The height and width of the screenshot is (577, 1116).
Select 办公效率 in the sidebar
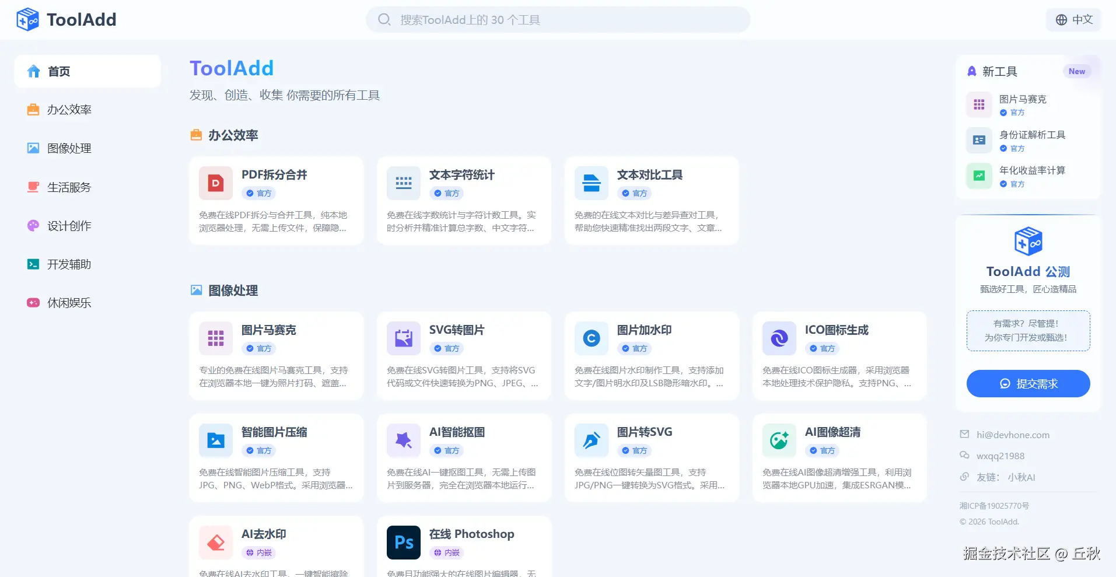click(88, 110)
